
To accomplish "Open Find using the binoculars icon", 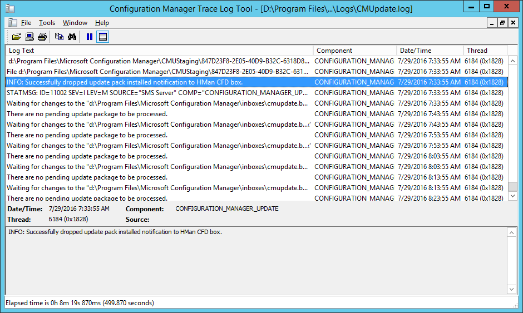I will pyautogui.click(x=72, y=37).
